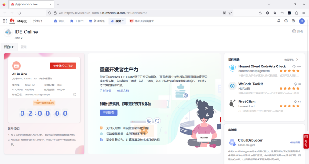Open the user avatar menu

[x=302, y=21]
